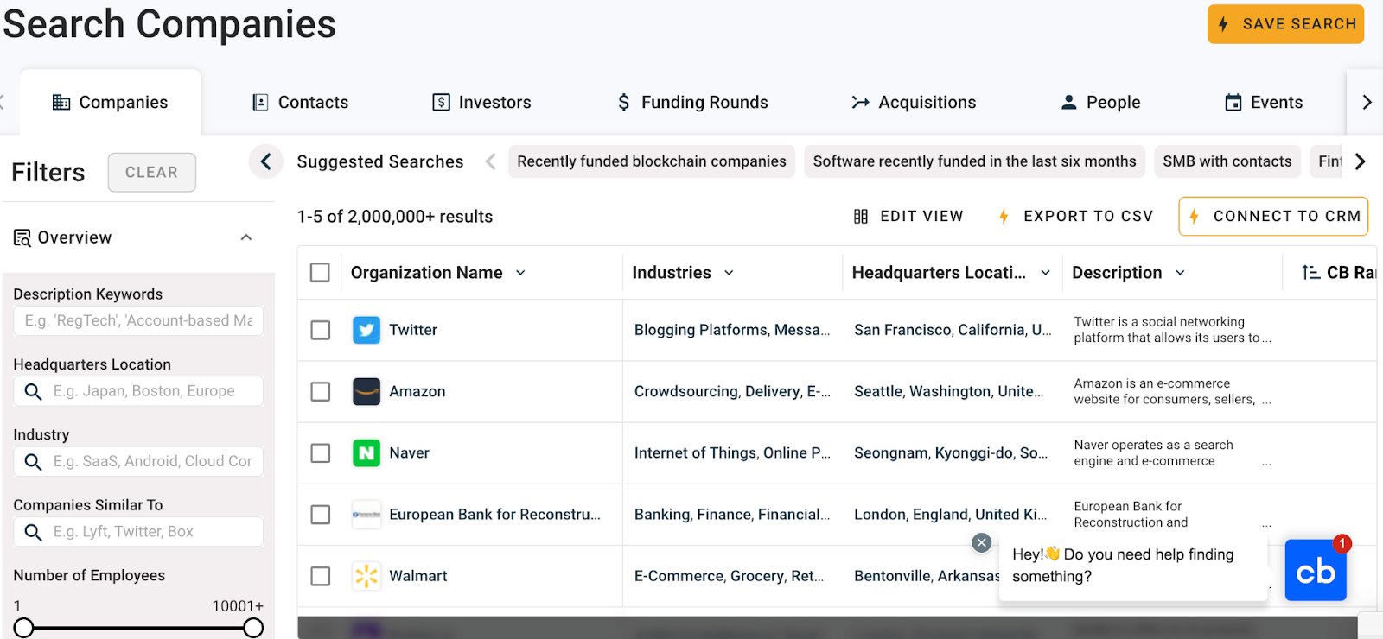Dismiss the help chat popup
Image resolution: width=1383 pixels, height=639 pixels.
(x=981, y=542)
